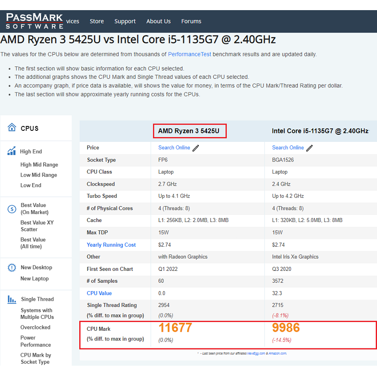View New Desktop CPUs
377x377 pixels.
pos(36,267)
